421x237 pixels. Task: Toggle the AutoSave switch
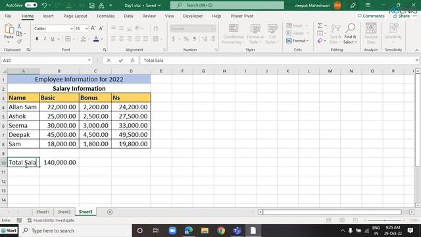point(31,5)
